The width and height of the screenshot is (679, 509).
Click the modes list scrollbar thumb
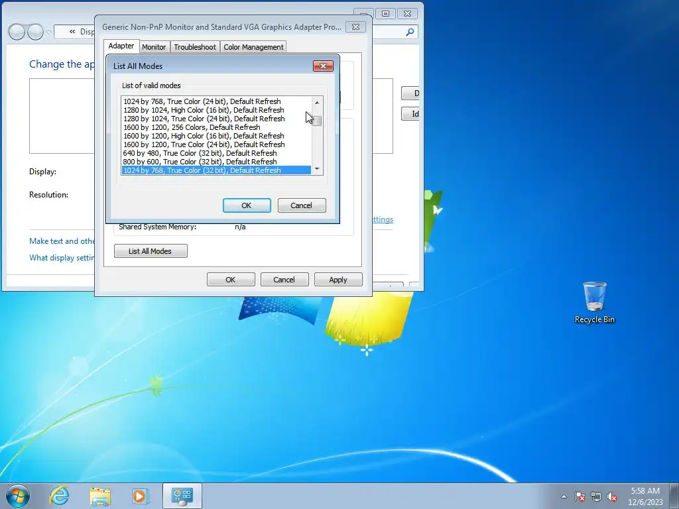[317, 121]
